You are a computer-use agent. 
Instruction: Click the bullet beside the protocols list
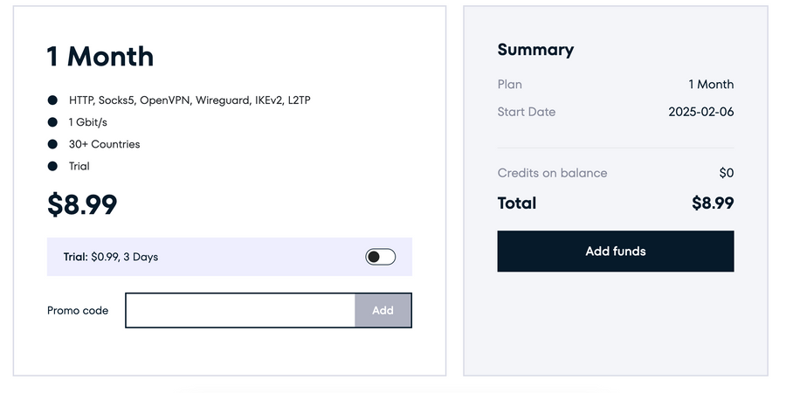(52, 100)
